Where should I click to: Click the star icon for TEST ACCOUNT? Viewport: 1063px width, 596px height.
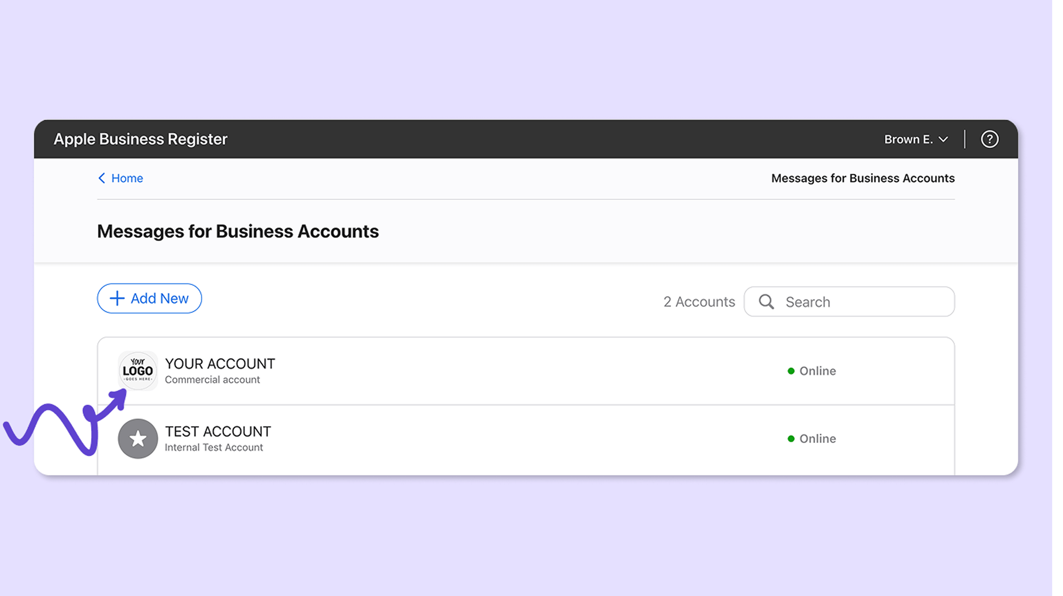click(x=138, y=438)
